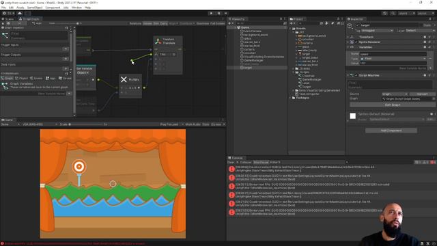The image size is (437, 246).
Task: Select the Hierarchy tab
Action: pos(237,19)
